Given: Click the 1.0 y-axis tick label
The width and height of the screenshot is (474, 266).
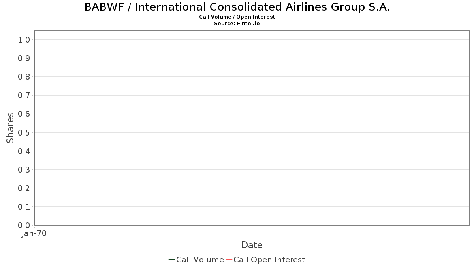Looking at the screenshot, I should pos(24,39).
